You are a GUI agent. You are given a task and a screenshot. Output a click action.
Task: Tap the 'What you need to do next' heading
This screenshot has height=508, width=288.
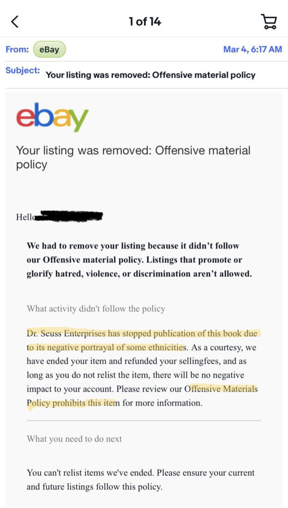pos(74,439)
